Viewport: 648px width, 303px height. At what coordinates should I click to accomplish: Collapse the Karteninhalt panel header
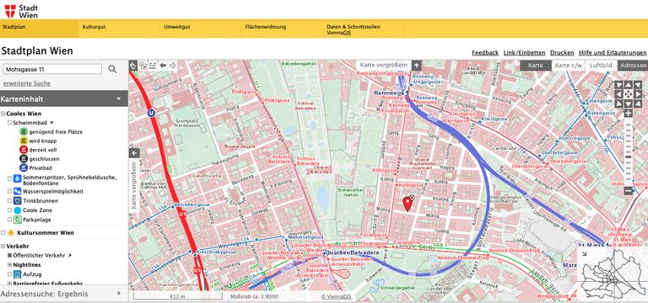(x=63, y=99)
